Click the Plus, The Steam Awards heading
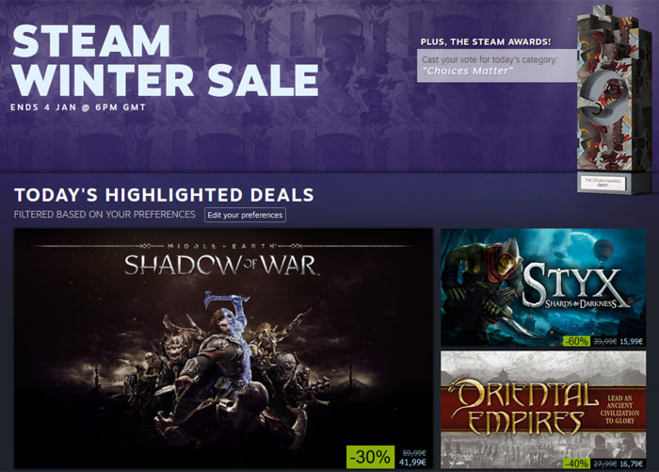The height and width of the screenshot is (472, 659). coord(486,41)
